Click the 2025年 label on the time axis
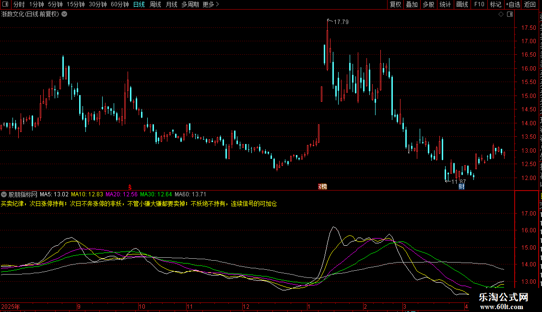This screenshot has width=542, height=312. (x=11, y=306)
